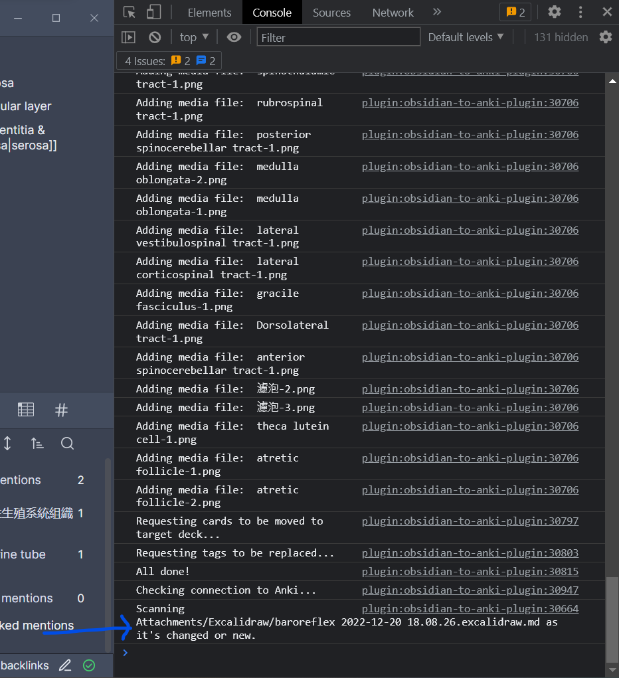Open a plugin:obsidian-to-anki-plugin:30706 source link
619x678 pixels.
(x=470, y=102)
